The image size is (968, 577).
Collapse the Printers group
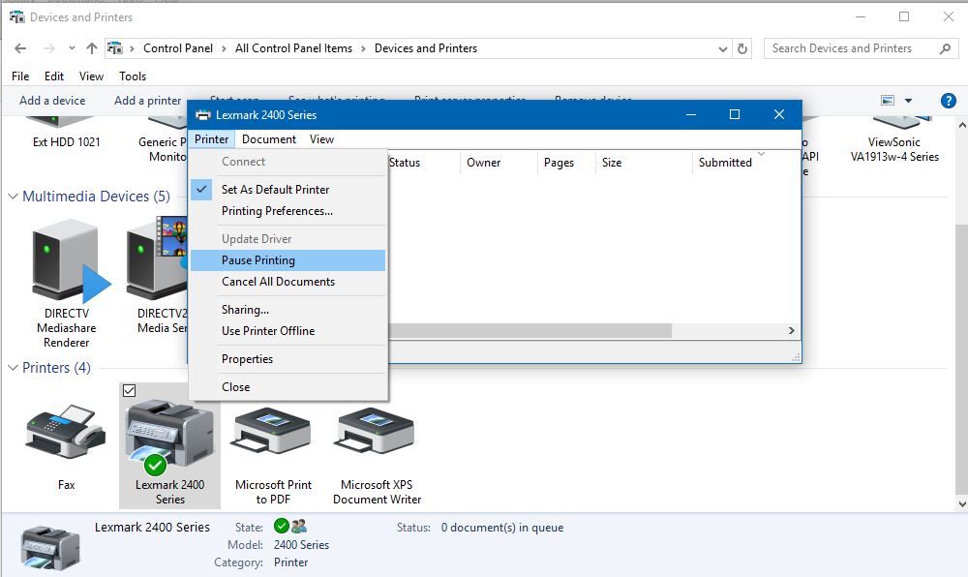pyautogui.click(x=13, y=368)
